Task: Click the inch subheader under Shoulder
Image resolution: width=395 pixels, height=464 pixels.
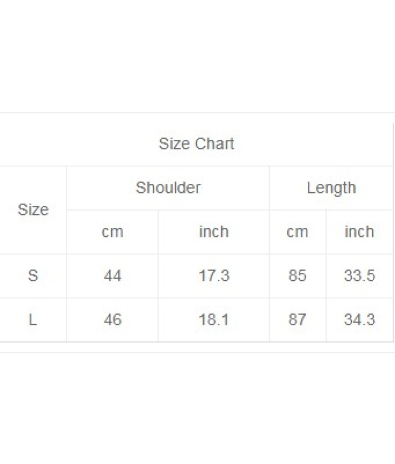Action: [214, 232]
